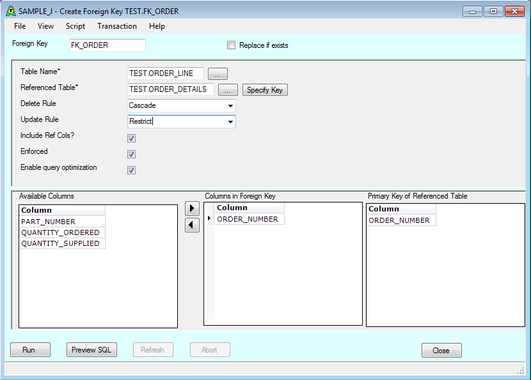The height and width of the screenshot is (380, 531).
Task: Remove column from foreign key (left arrow)
Action: coord(192,225)
